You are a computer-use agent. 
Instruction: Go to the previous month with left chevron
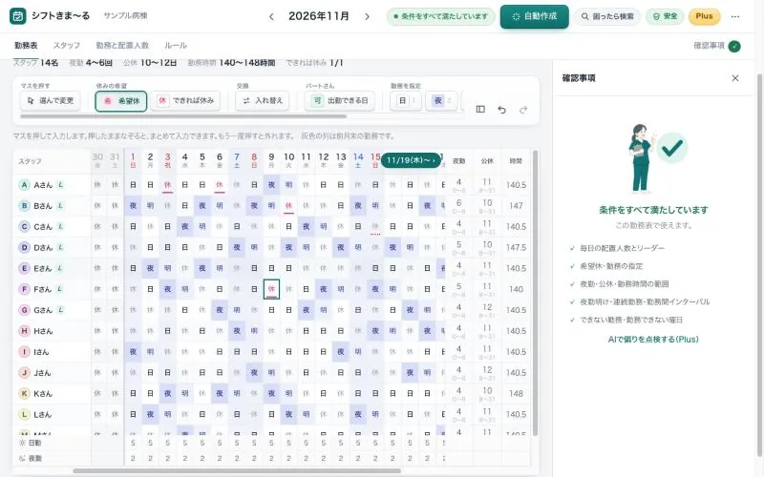coord(271,16)
